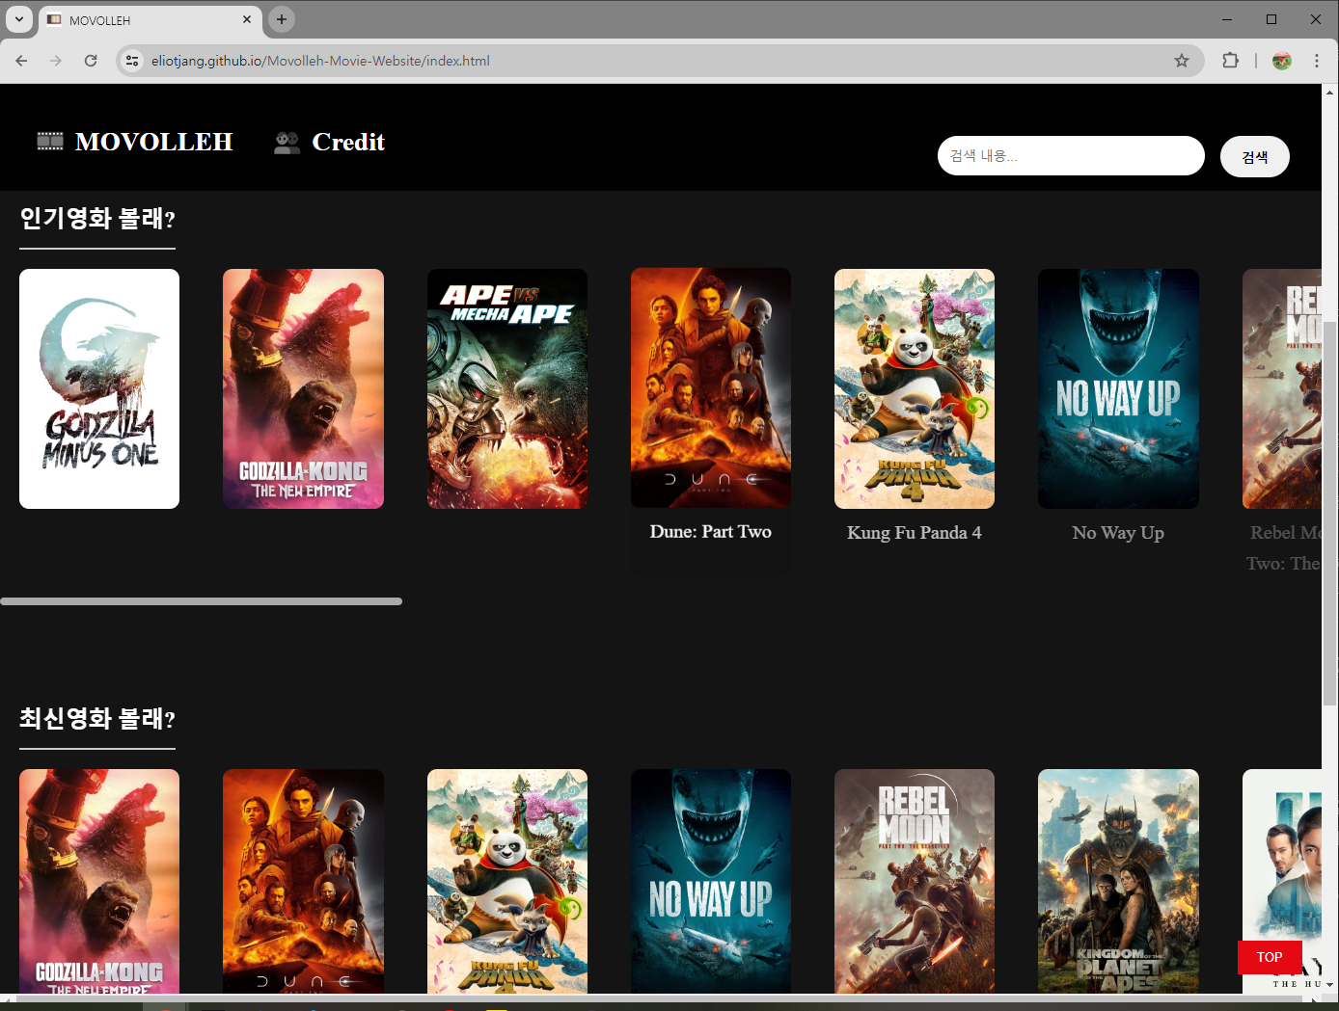Focus the movie search input field
1339x1011 pixels.
pos(1071,155)
